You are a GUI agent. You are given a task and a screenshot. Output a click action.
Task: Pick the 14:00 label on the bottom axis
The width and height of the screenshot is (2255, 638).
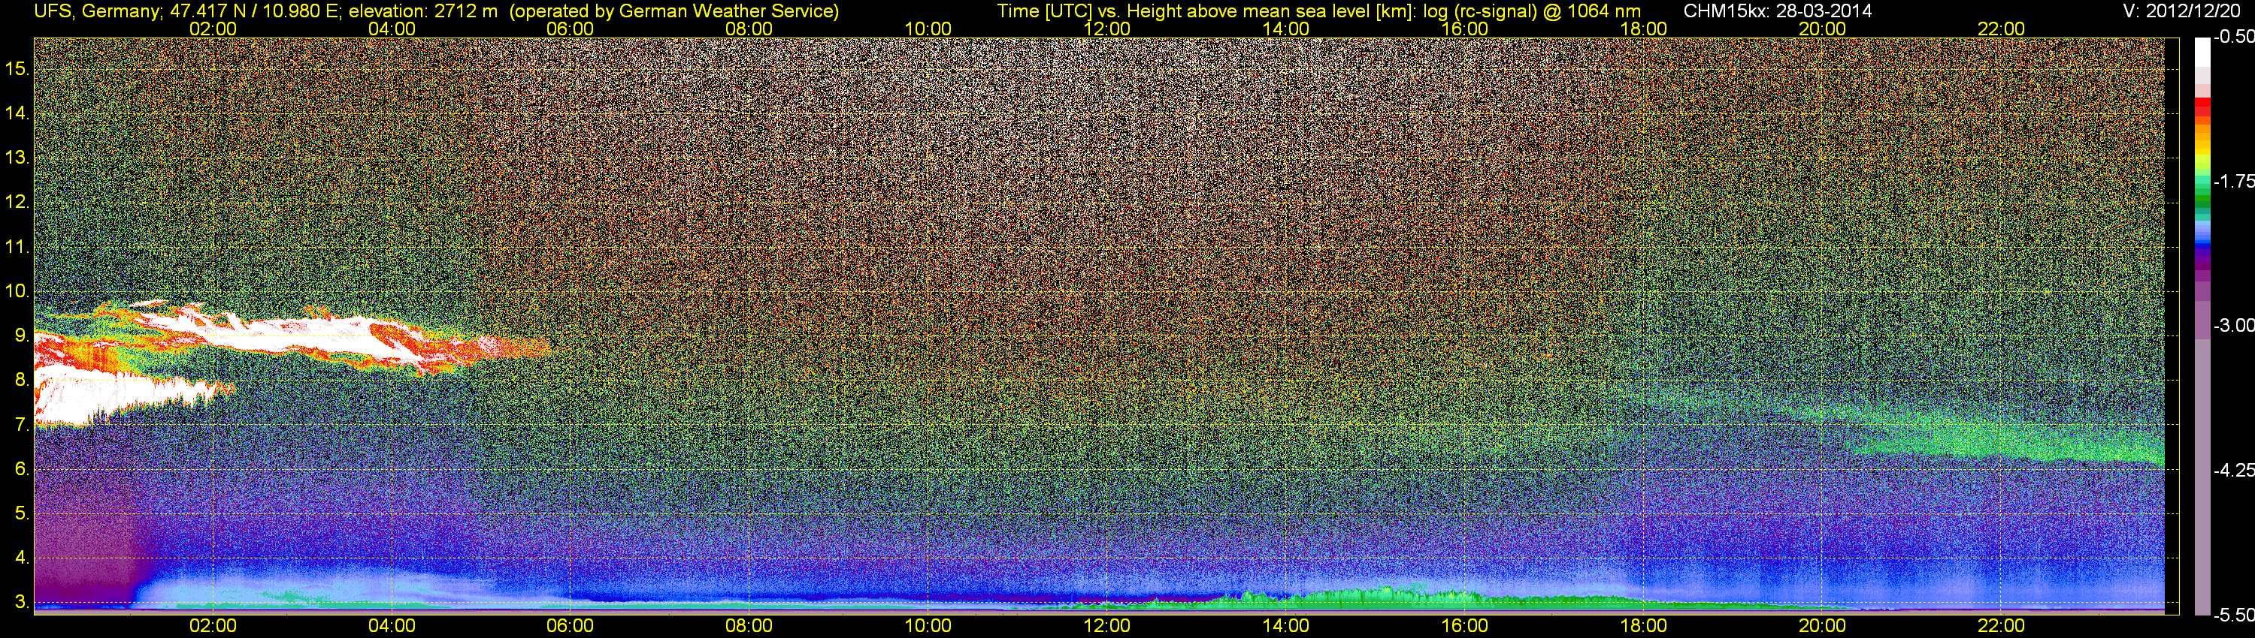(1286, 626)
